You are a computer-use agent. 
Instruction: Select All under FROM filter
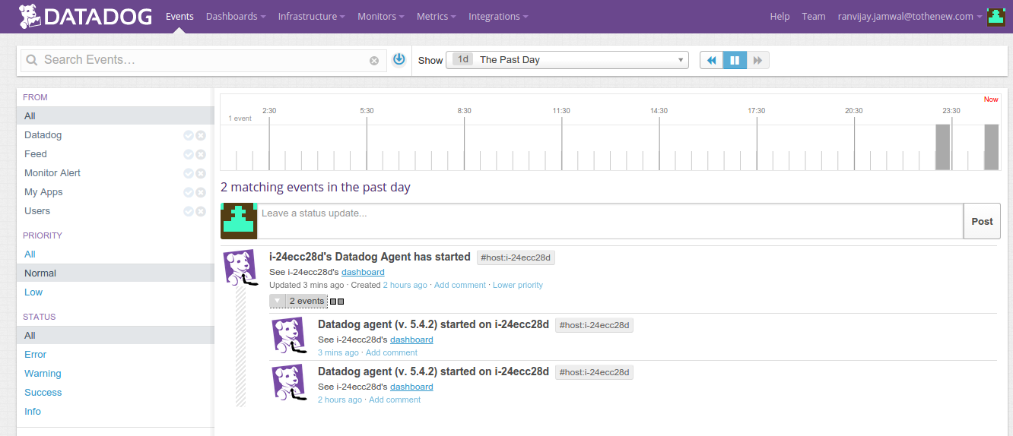tap(116, 116)
